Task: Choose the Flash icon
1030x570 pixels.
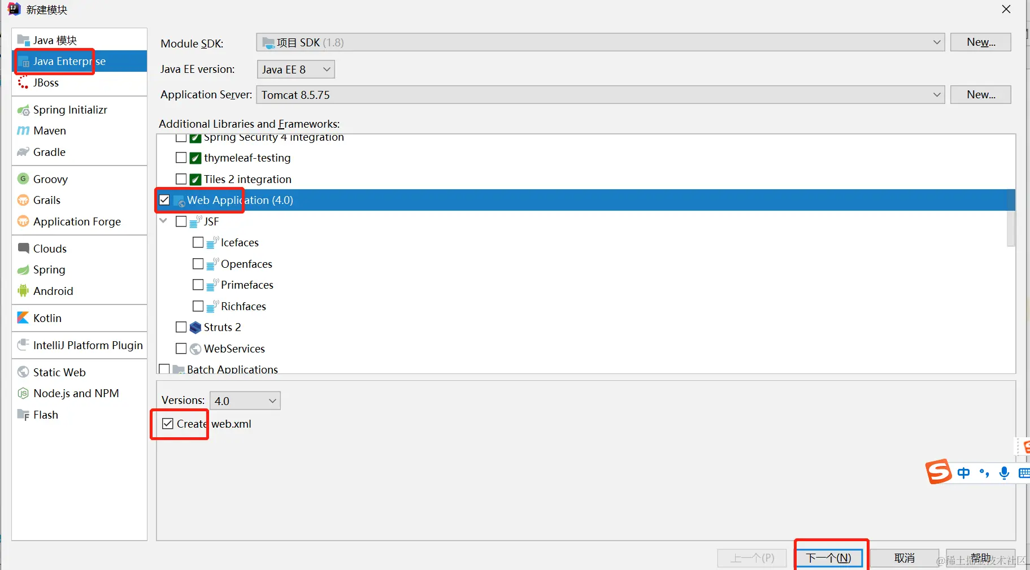Action: pyautogui.click(x=23, y=415)
